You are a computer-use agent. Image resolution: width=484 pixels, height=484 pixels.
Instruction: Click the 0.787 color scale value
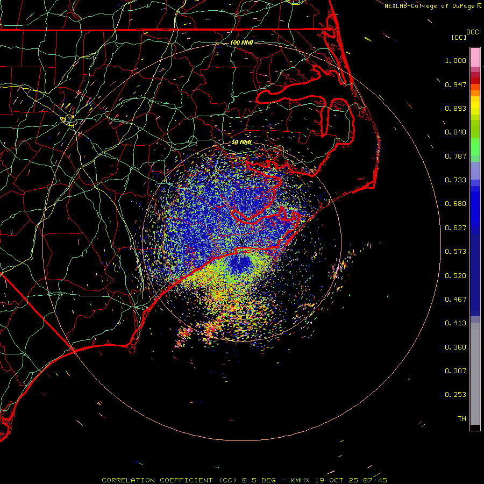click(455, 156)
